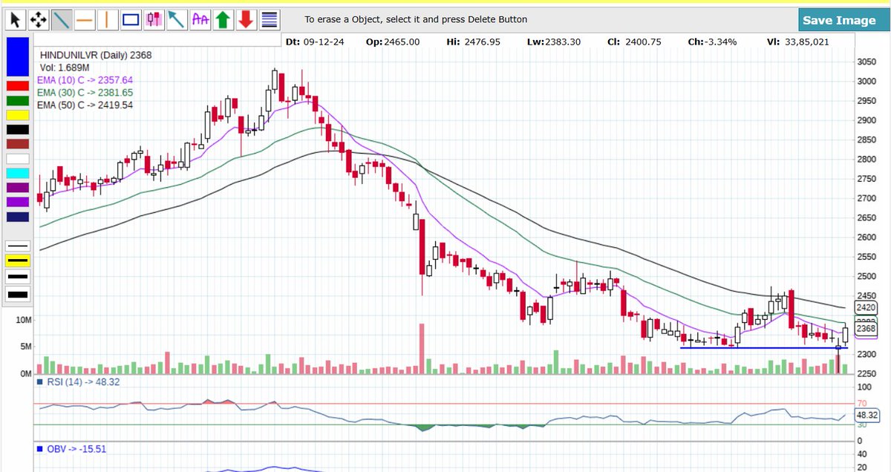Choose the thinnest line width option
This screenshot has height=472, width=891.
coord(18,244)
